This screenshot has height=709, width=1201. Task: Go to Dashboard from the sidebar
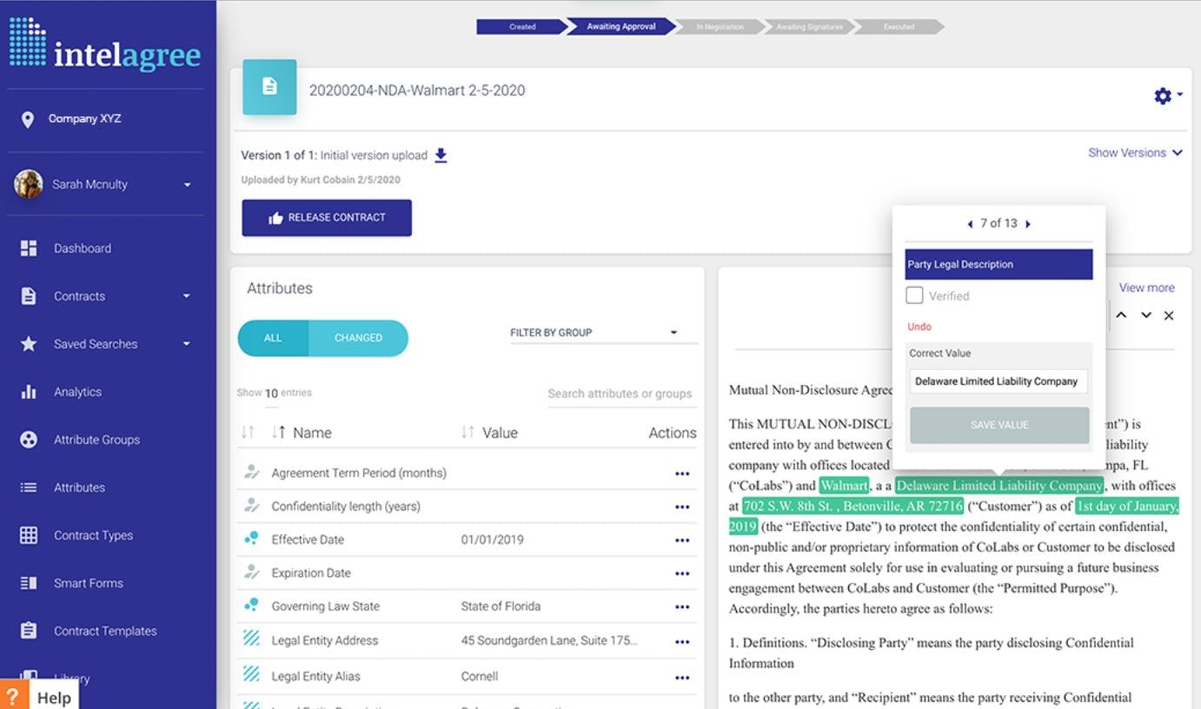(83, 248)
